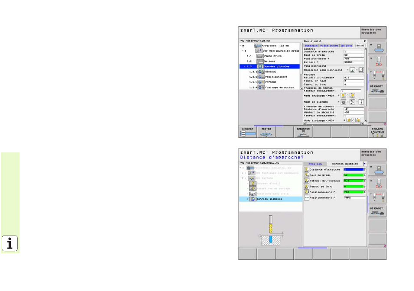414x291 pixels.
Task: Select second Comportement positionnement option
Action: tap(361, 70)
